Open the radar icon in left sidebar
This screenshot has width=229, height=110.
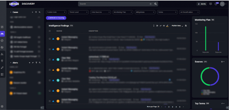pos(2,47)
